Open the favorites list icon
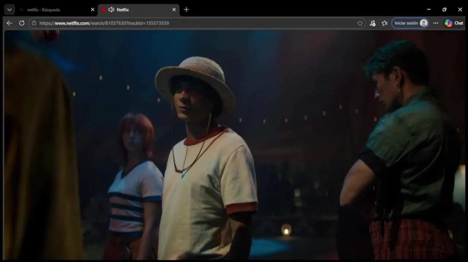Image resolution: width=468 pixels, height=262 pixels. 384,23
